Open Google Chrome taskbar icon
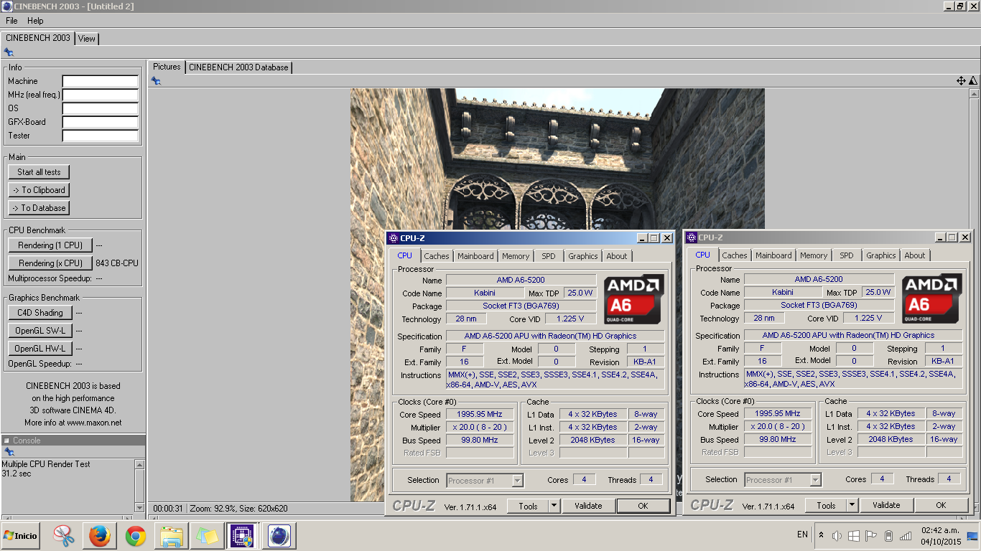 (136, 536)
